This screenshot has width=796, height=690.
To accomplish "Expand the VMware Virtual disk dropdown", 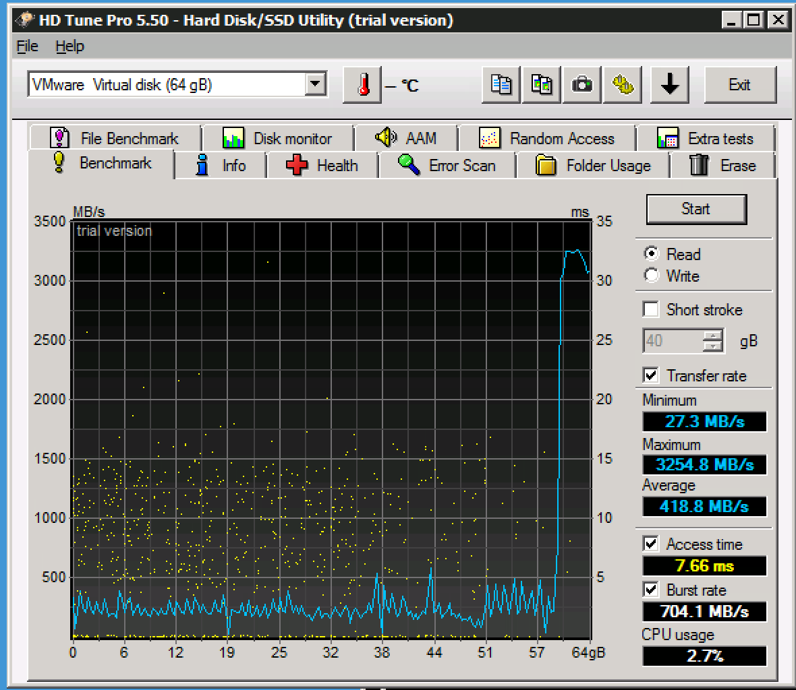I will pyautogui.click(x=315, y=85).
